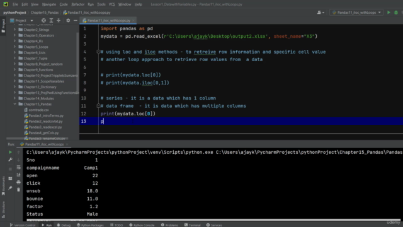The image size is (403, 227).
Task: Open TODO tool window
Action: 116,225
